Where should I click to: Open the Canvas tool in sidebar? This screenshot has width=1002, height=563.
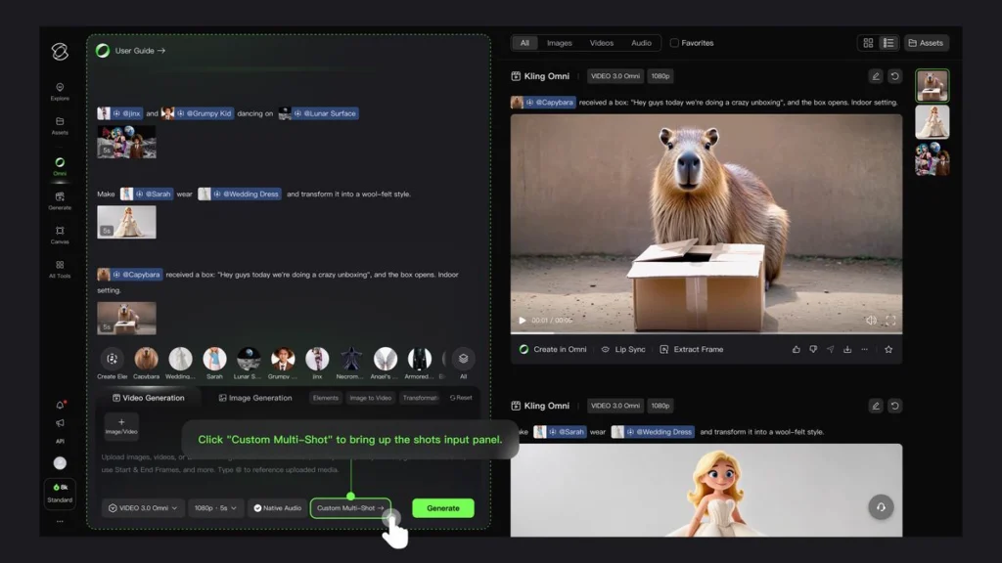tap(60, 235)
